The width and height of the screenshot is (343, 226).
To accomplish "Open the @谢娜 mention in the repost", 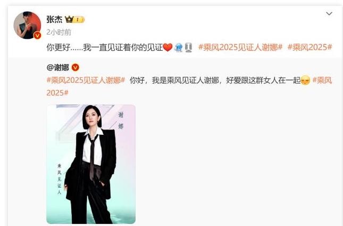I will (58, 68).
